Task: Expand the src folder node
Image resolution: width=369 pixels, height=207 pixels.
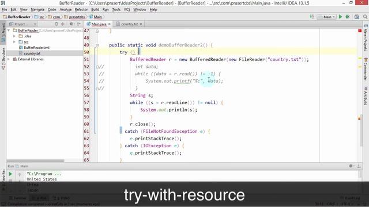Action: (14, 42)
